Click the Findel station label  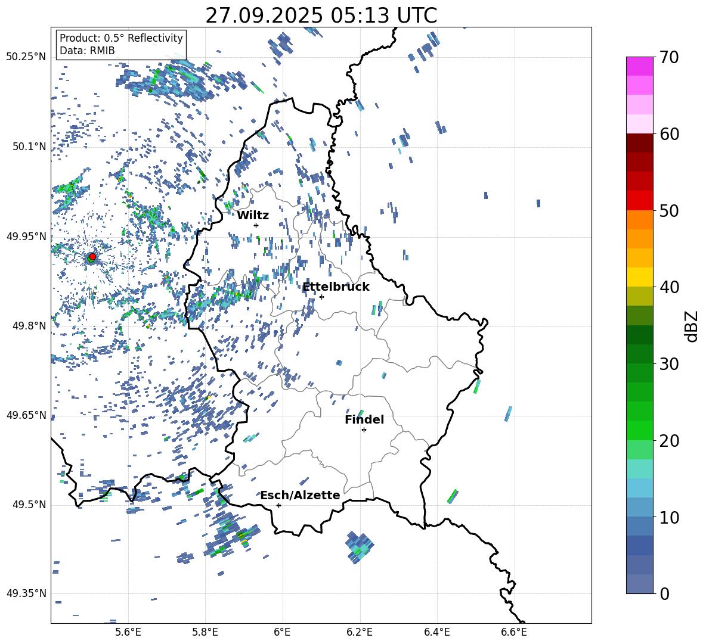point(364,419)
